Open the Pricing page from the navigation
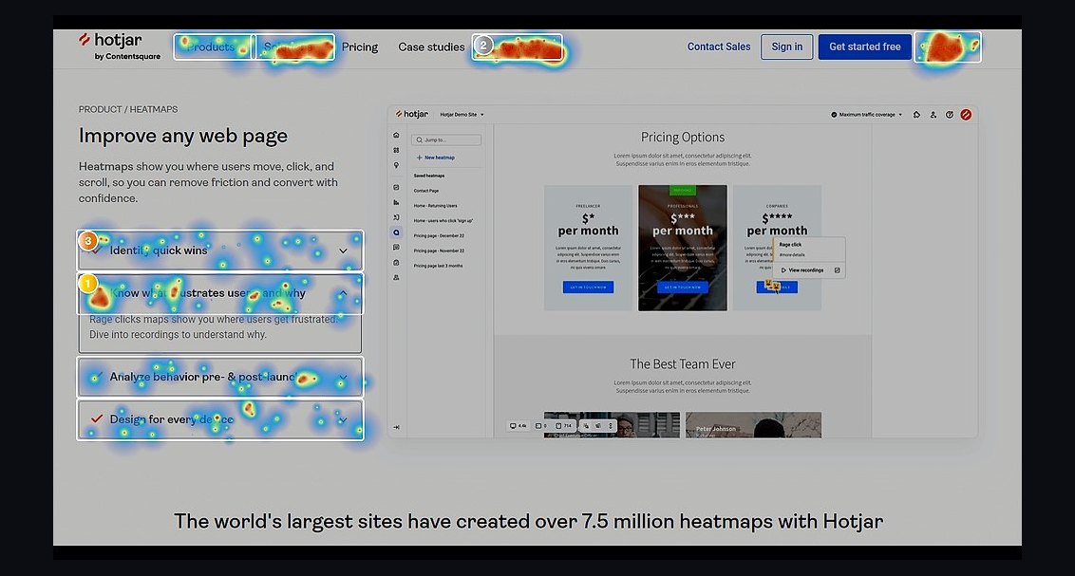Viewport: 1075px width, 576px height. click(x=360, y=46)
